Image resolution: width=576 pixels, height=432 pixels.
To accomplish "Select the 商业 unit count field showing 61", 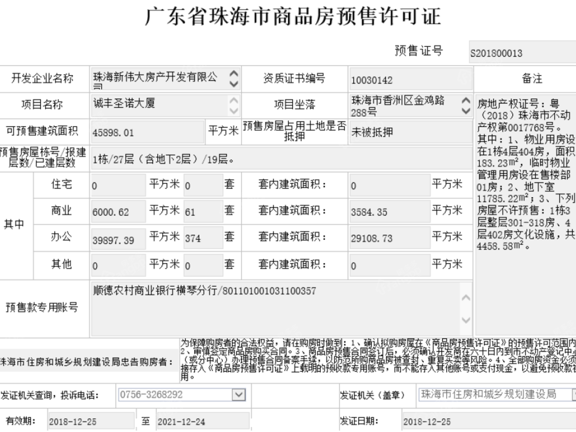I will click(x=203, y=212).
